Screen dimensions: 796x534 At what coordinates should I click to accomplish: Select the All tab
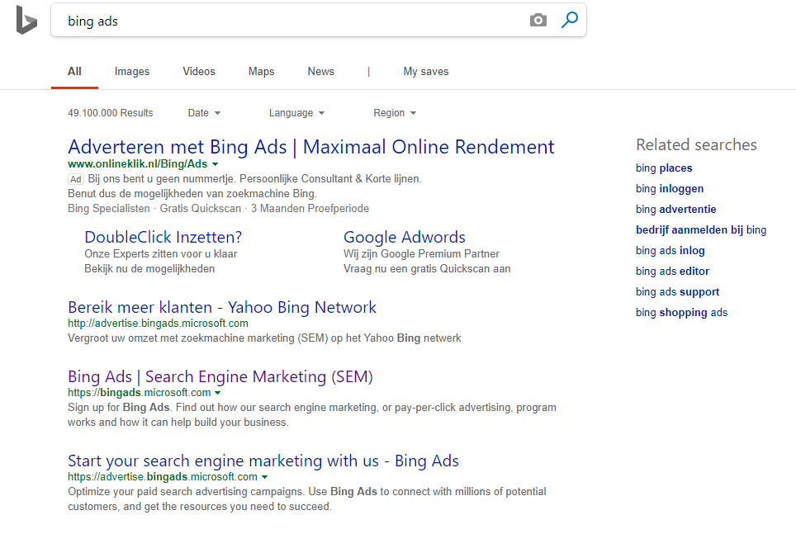point(74,72)
